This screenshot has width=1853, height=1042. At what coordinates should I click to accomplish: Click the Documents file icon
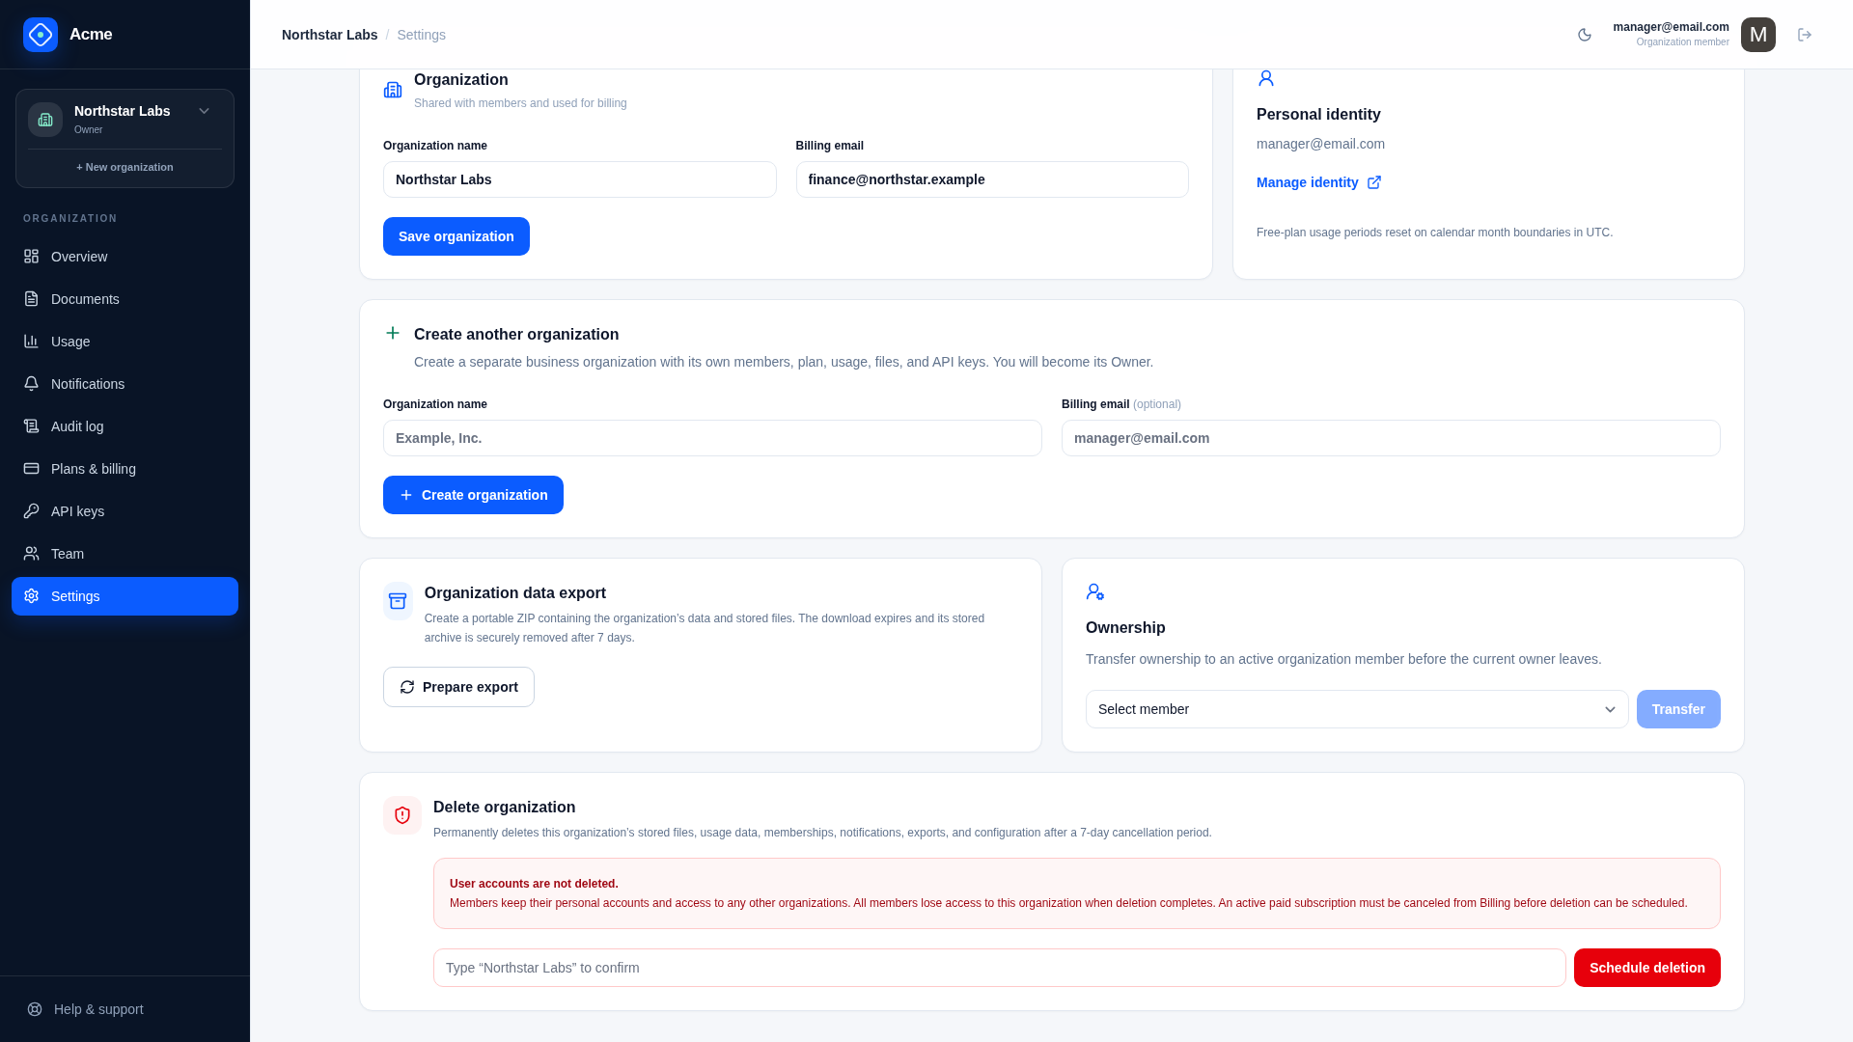point(31,299)
